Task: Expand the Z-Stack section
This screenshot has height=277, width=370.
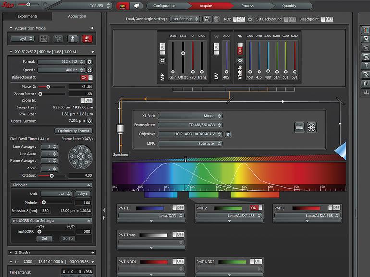Action: click(x=11, y=253)
